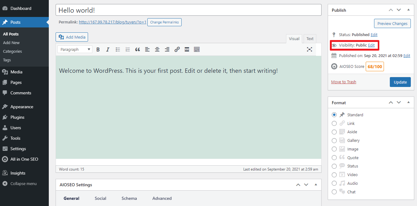Click Change Permalinks button

[164, 22]
